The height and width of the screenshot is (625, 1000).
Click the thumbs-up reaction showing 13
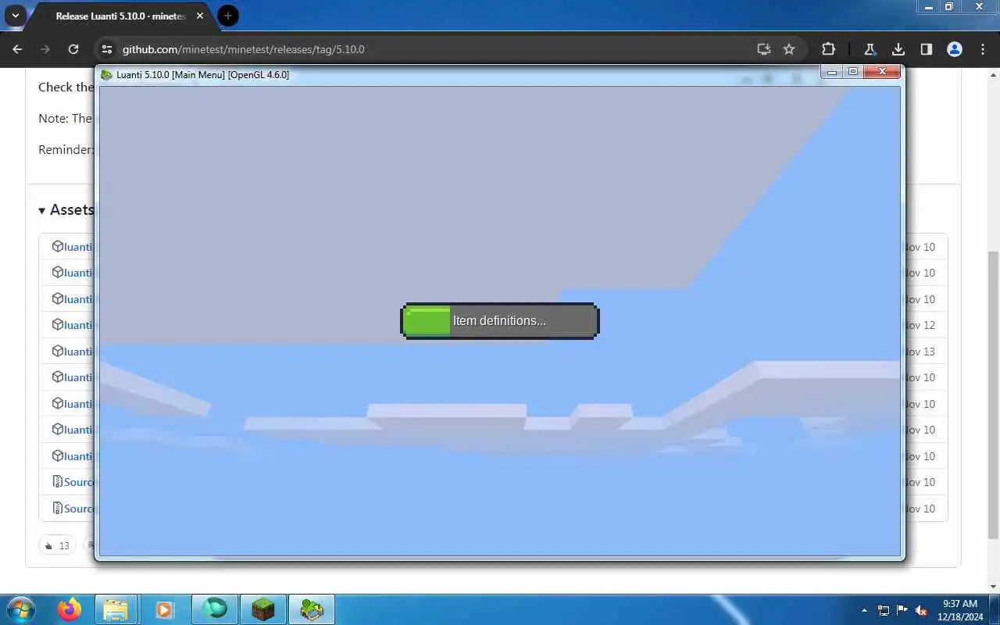coord(57,545)
